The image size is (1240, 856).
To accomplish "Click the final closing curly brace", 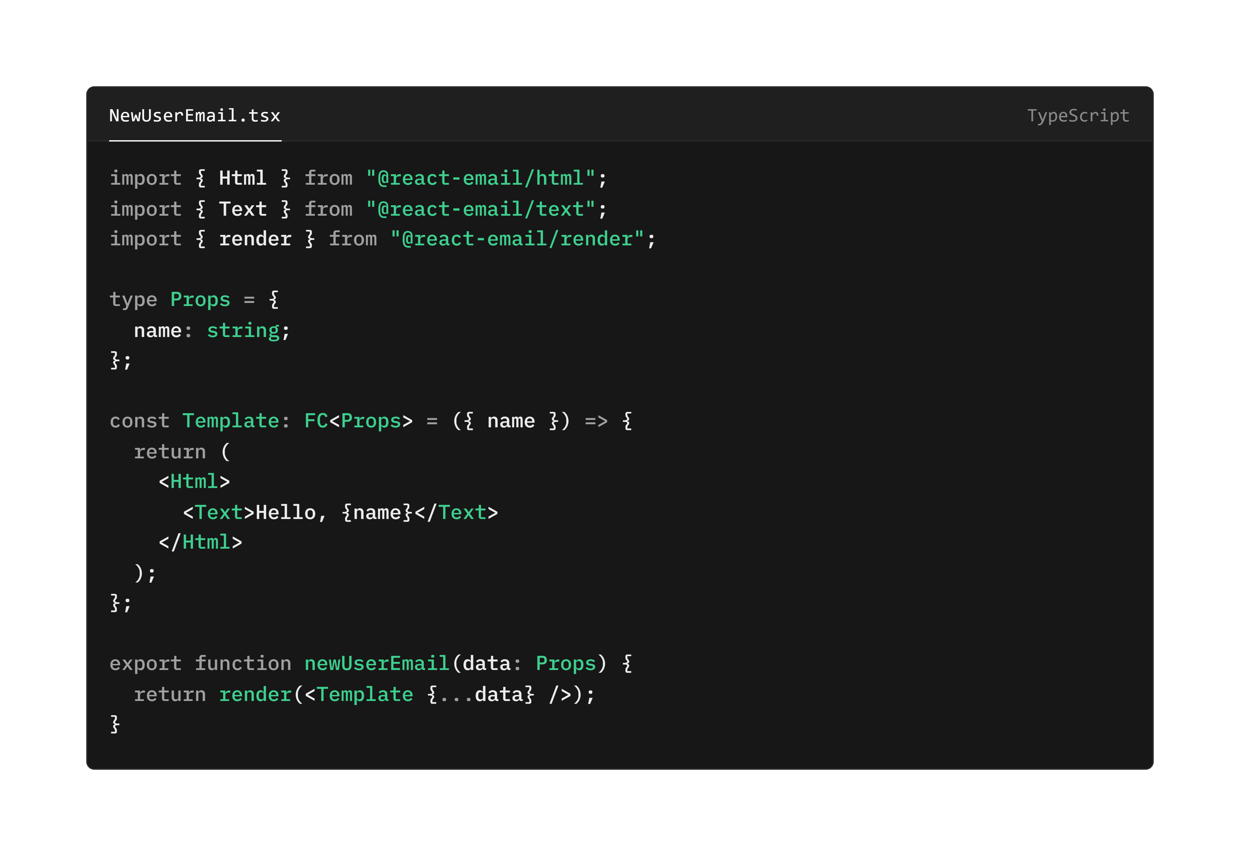I will [115, 724].
